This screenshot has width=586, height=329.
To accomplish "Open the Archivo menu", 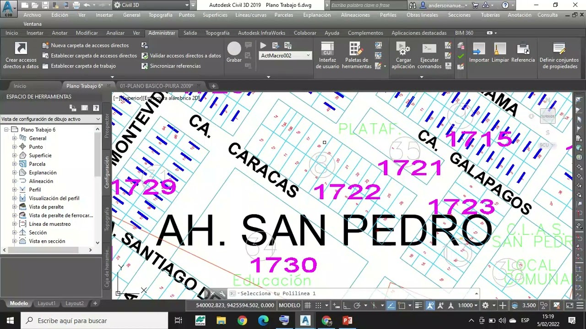I will click(x=32, y=15).
